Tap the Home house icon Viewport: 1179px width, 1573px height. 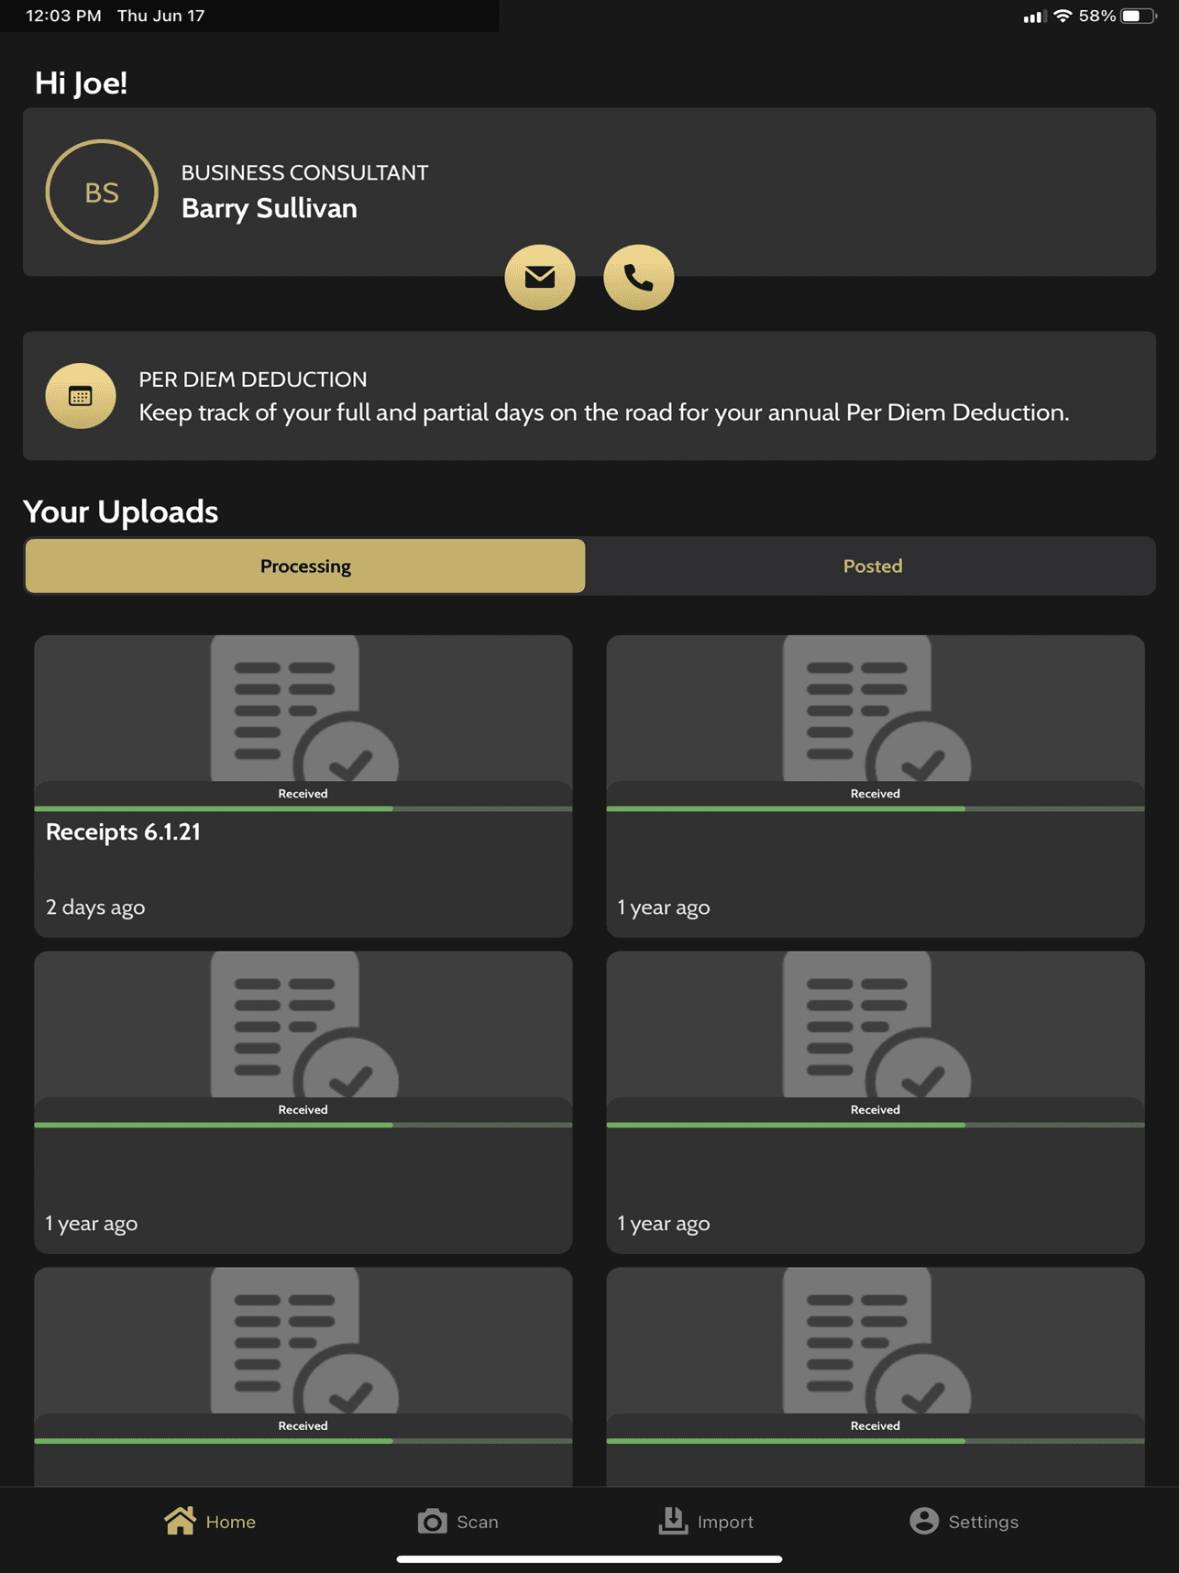[180, 1521]
